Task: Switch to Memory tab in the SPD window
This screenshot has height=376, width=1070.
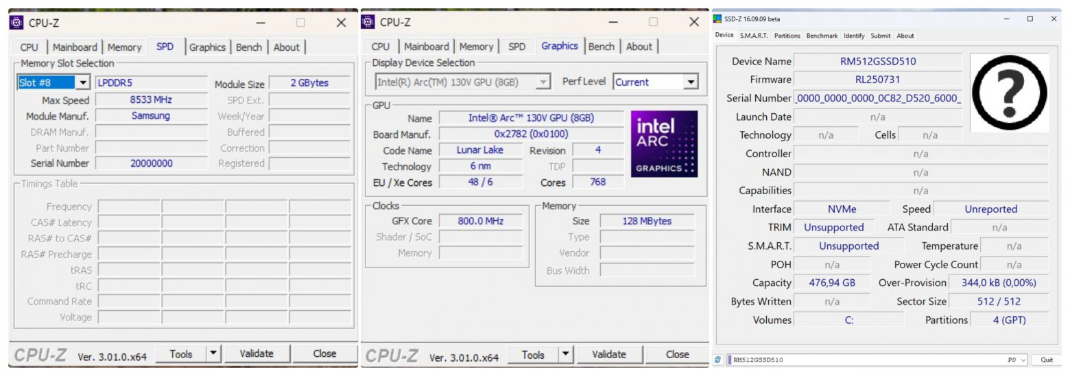Action: click(x=124, y=47)
